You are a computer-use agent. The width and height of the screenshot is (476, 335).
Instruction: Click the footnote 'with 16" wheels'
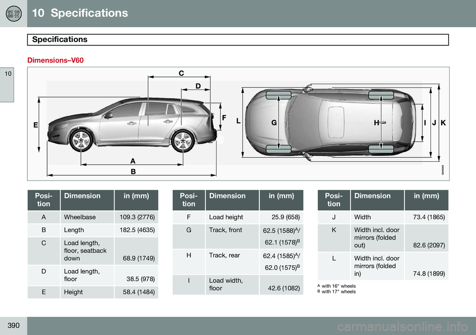click(339, 286)
